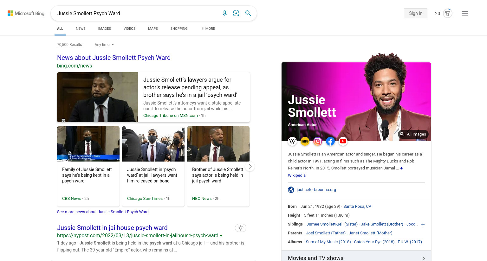Open All images button on photo
The width and height of the screenshot is (487, 261).
click(x=413, y=134)
